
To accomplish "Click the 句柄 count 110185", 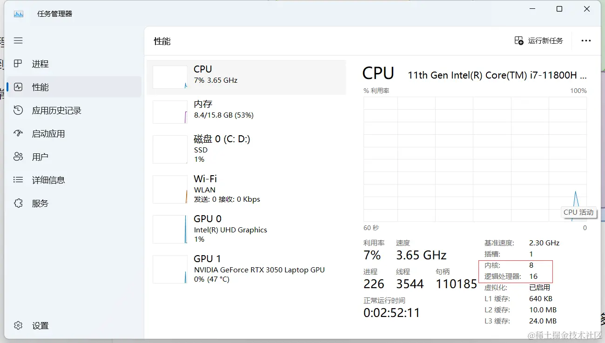I will (x=457, y=284).
